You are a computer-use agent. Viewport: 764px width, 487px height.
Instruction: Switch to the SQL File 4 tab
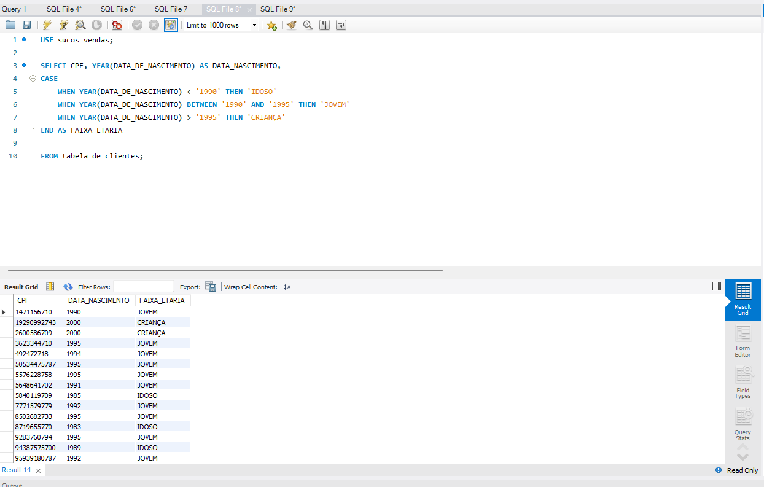(64, 9)
